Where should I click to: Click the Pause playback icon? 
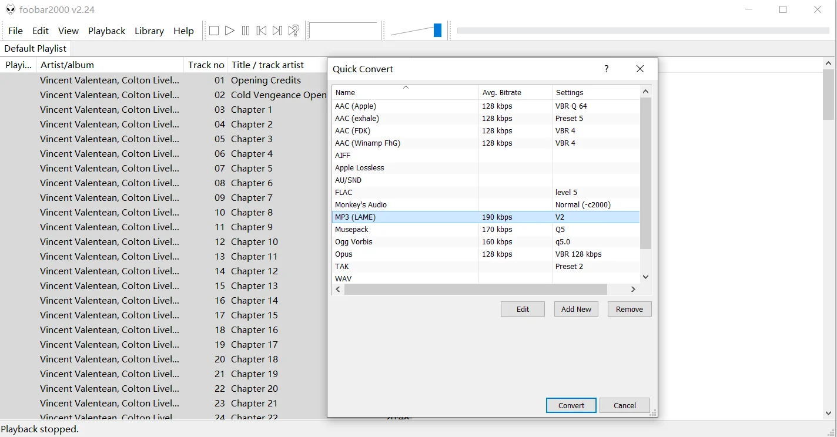(x=246, y=31)
